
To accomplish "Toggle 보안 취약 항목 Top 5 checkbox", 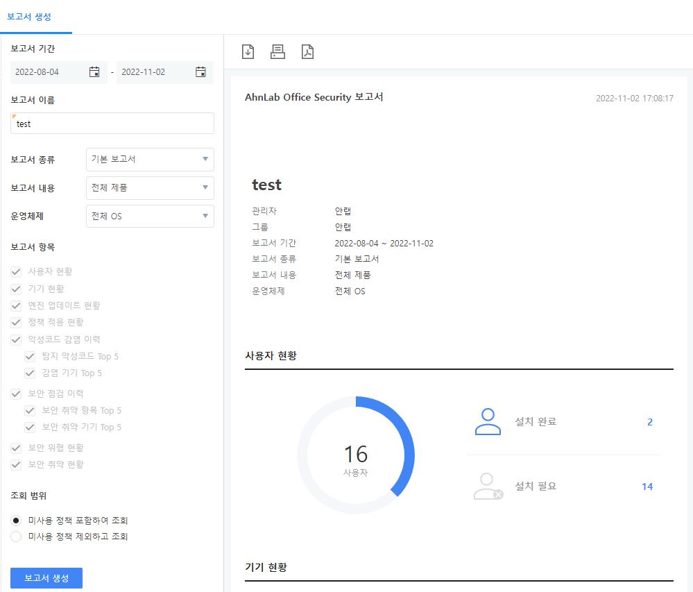I will (30, 411).
